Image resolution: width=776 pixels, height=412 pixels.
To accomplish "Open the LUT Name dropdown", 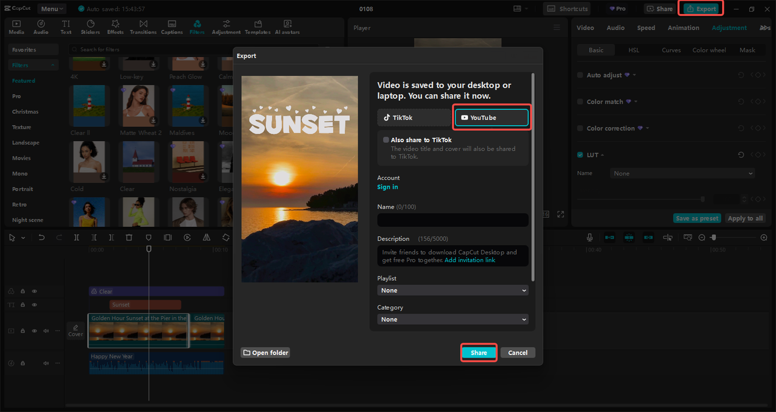I will (x=683, y=174).
